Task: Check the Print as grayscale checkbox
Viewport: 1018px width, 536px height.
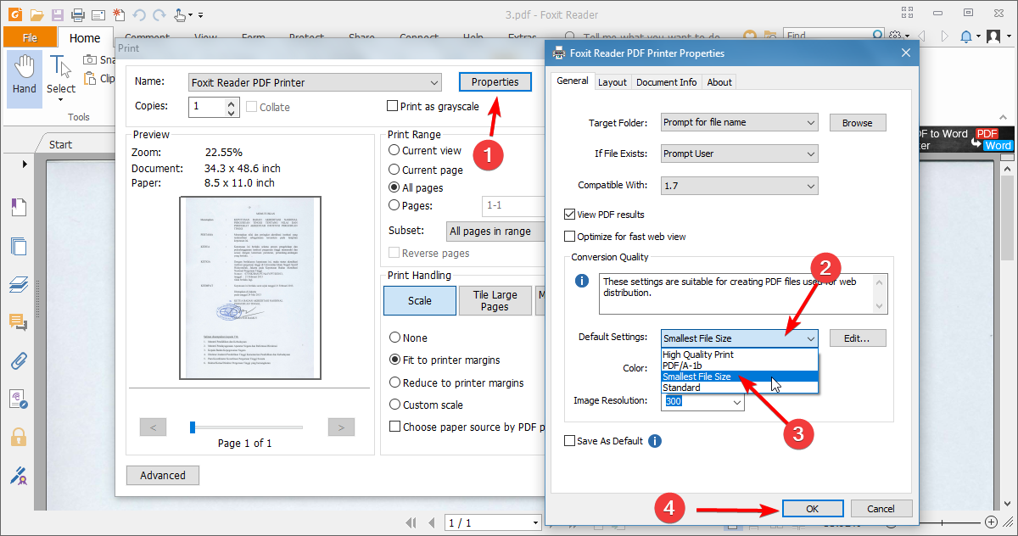Action: (394, 106)
